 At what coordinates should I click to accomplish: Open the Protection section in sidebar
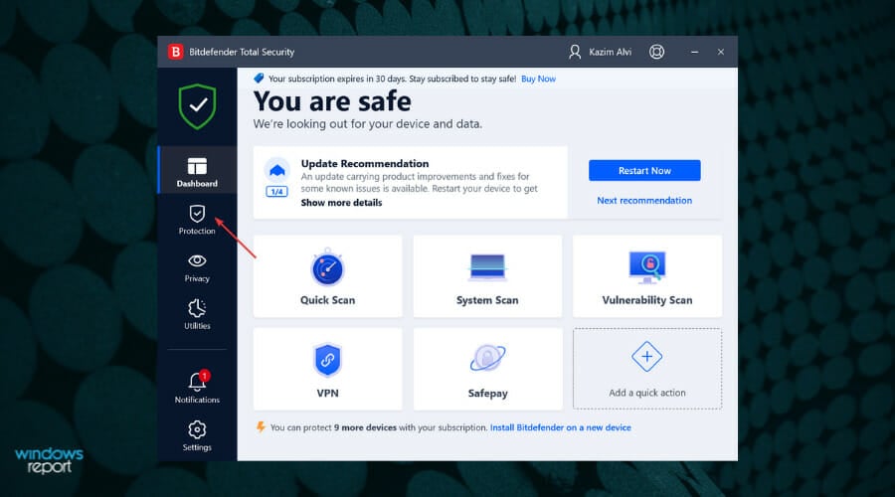(197, 220)
